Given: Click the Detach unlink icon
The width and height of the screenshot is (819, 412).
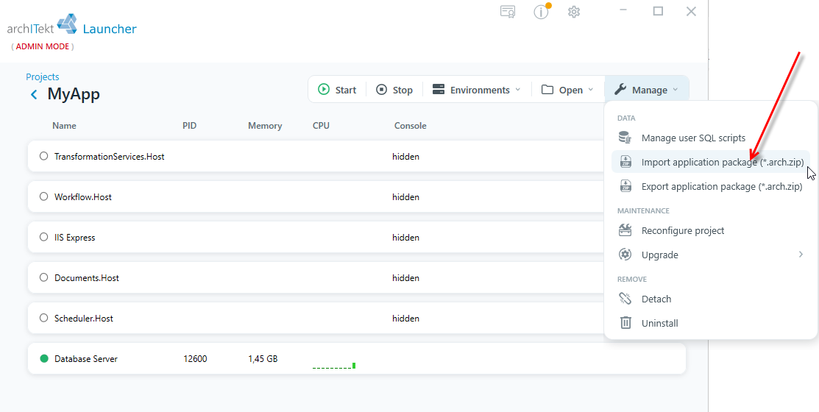Looking at the screenshot, I should [625, 299].
